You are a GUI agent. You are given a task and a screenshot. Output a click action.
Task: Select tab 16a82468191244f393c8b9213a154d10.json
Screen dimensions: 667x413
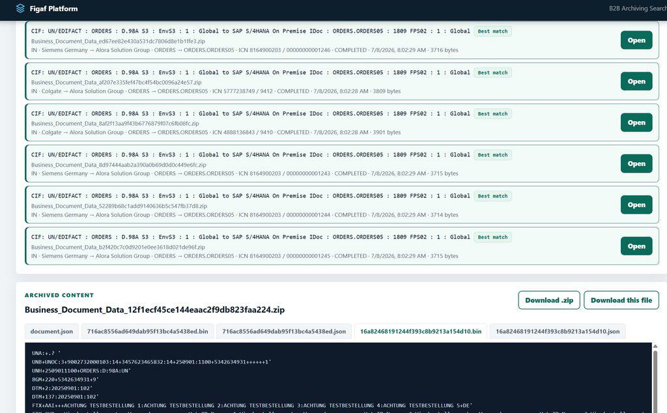pyautogui.click(x=558, y=332)
